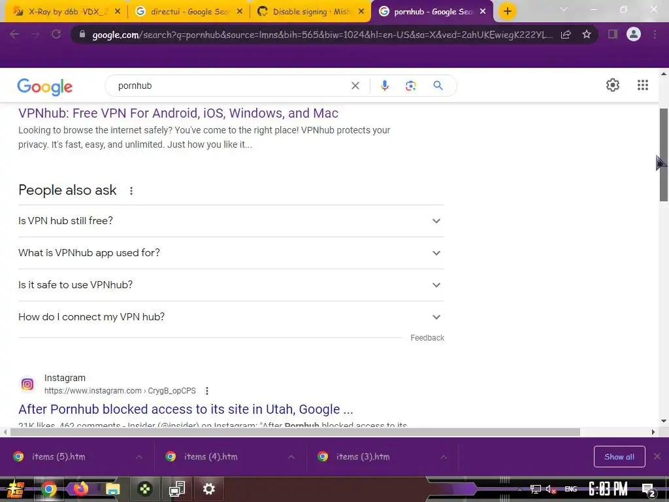The width and height of the screenshot is (669, 502).
Task: Open Chrome's three-dot menu
Action: (655, 35)
